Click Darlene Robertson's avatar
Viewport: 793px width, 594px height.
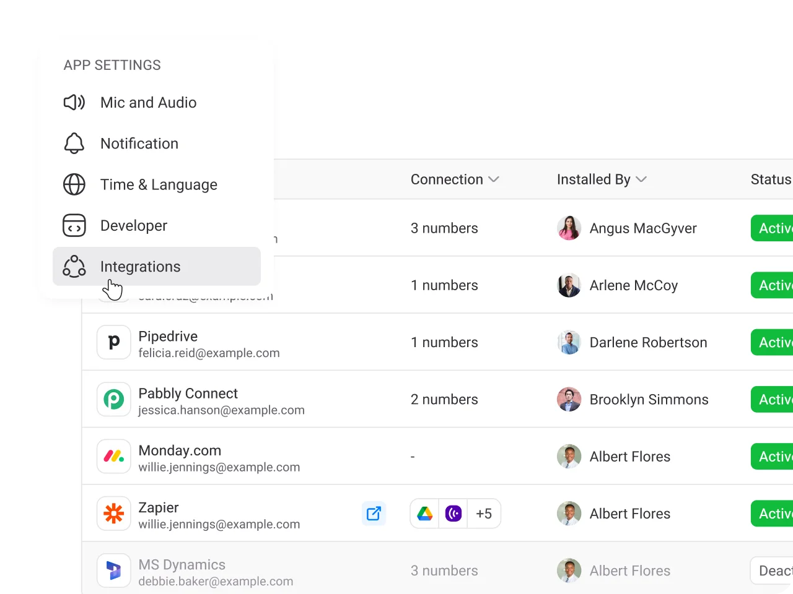click(569, 342)
